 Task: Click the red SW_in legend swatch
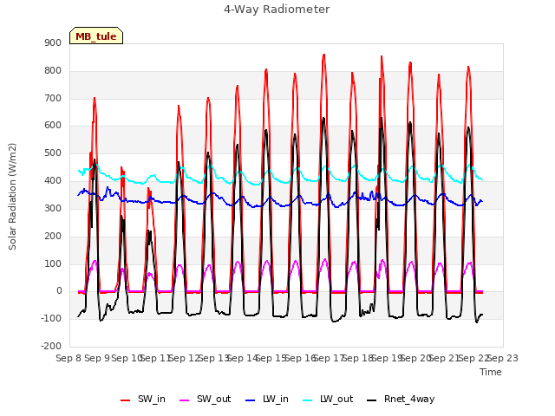pyautogui.click(x=125, y=400)
